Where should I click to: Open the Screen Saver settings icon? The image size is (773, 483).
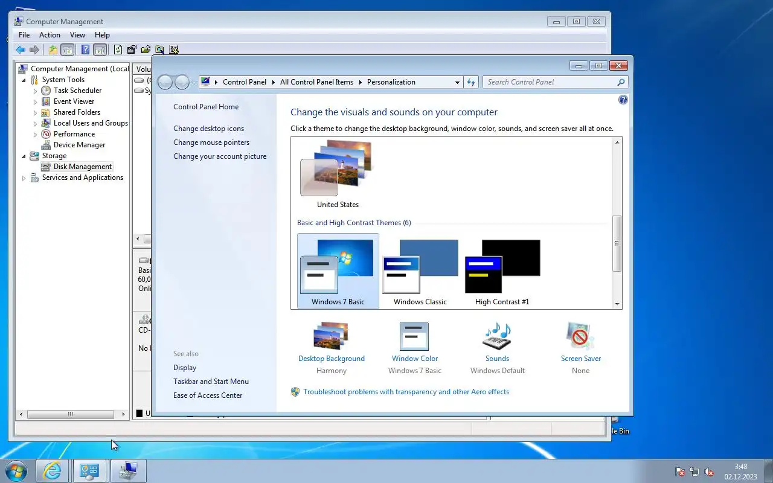580,336
